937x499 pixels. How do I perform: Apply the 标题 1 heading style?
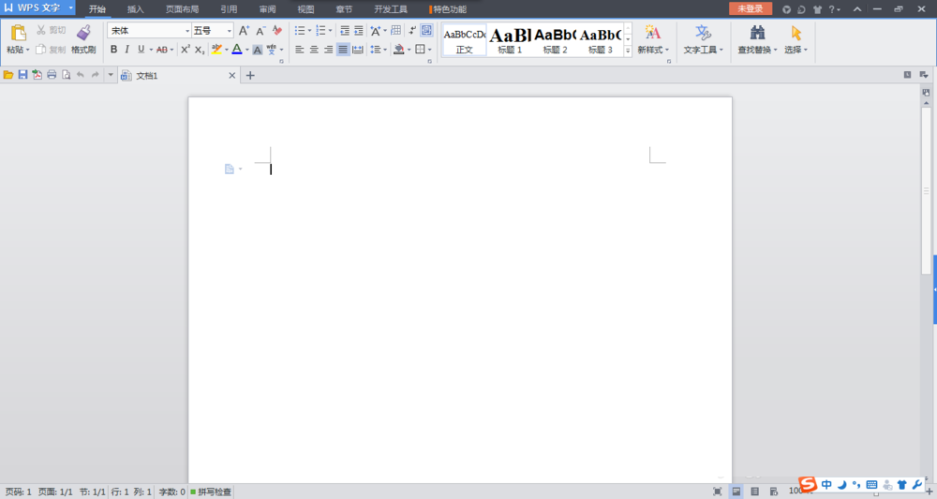pyautogui.click(x=510, y=40)
